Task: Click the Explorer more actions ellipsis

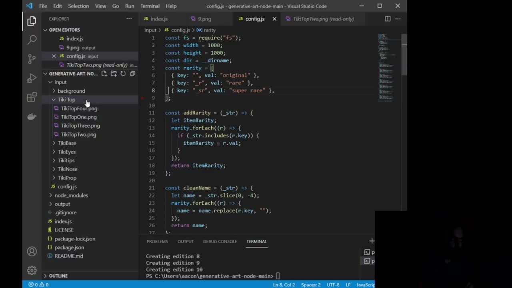Action: point(129,19)
